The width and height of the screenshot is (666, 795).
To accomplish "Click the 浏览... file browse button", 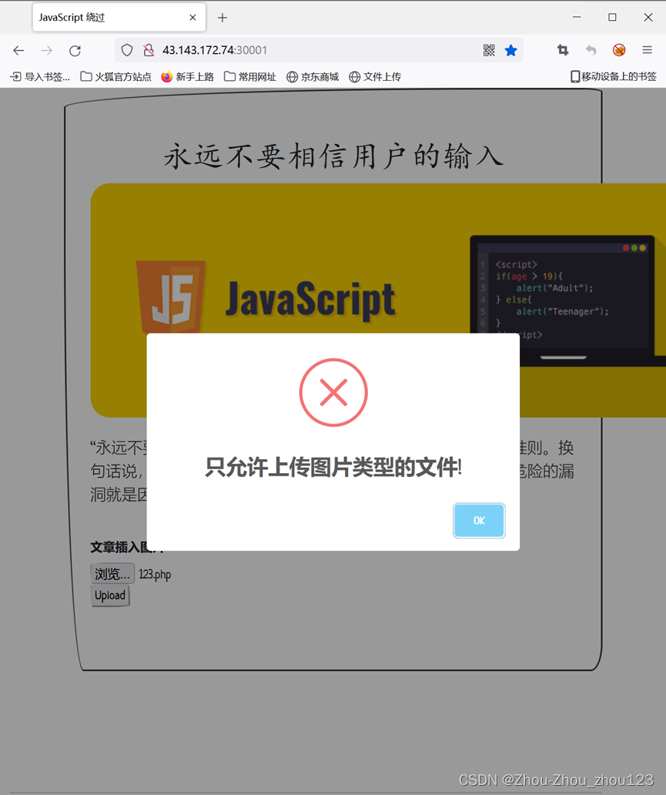I will [112, 574].
